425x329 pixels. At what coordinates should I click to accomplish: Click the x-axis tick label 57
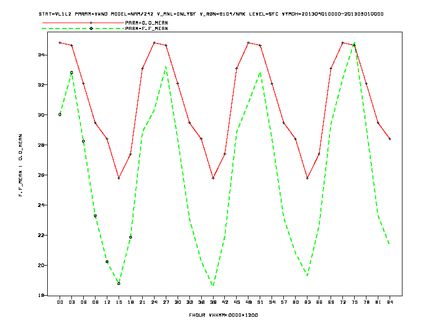tap(284, 302)
